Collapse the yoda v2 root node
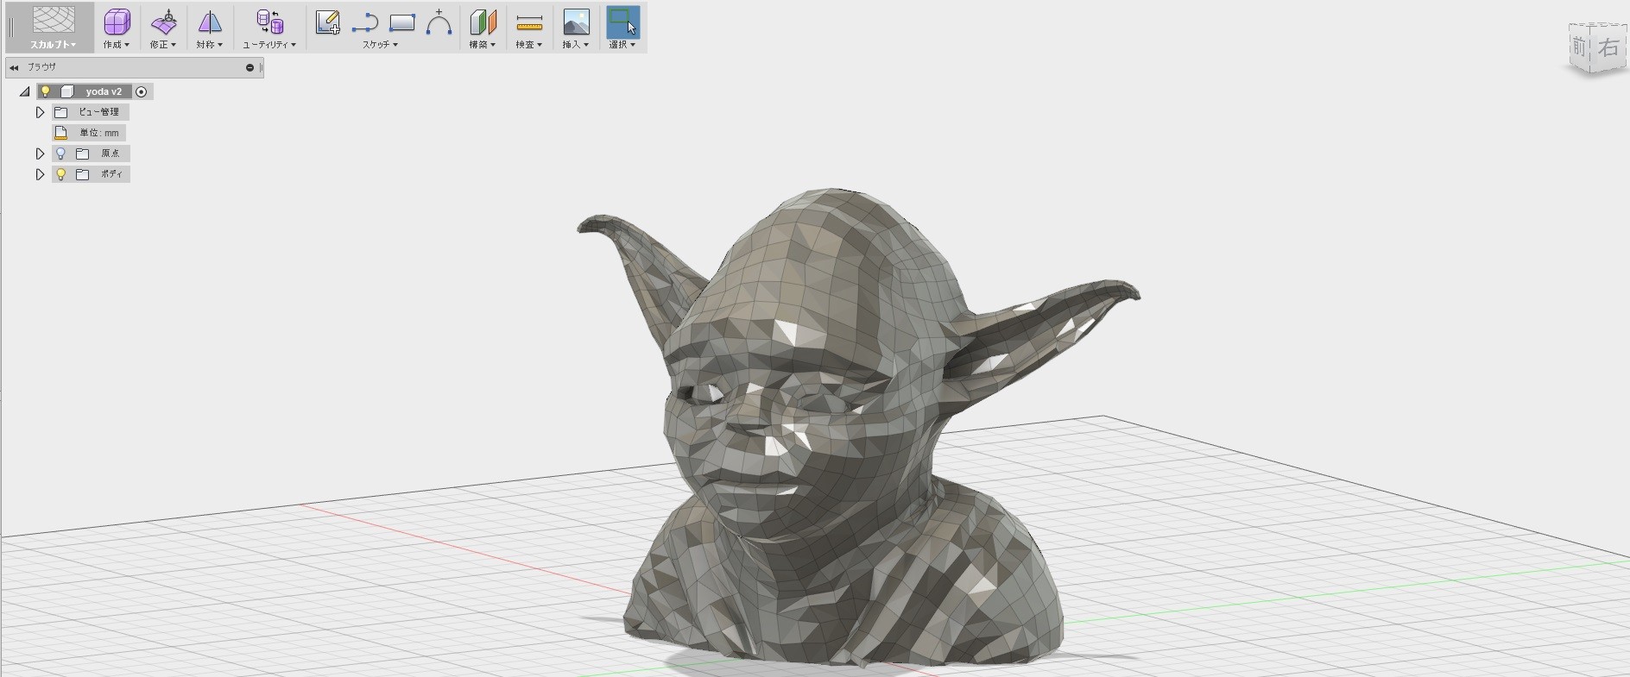Image resolution: width=1630 pixels, height=677 pixels. (24, 91)
